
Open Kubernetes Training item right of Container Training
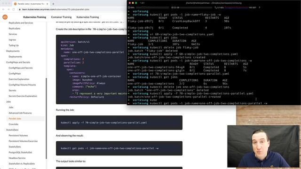click(x=88, y=17)
